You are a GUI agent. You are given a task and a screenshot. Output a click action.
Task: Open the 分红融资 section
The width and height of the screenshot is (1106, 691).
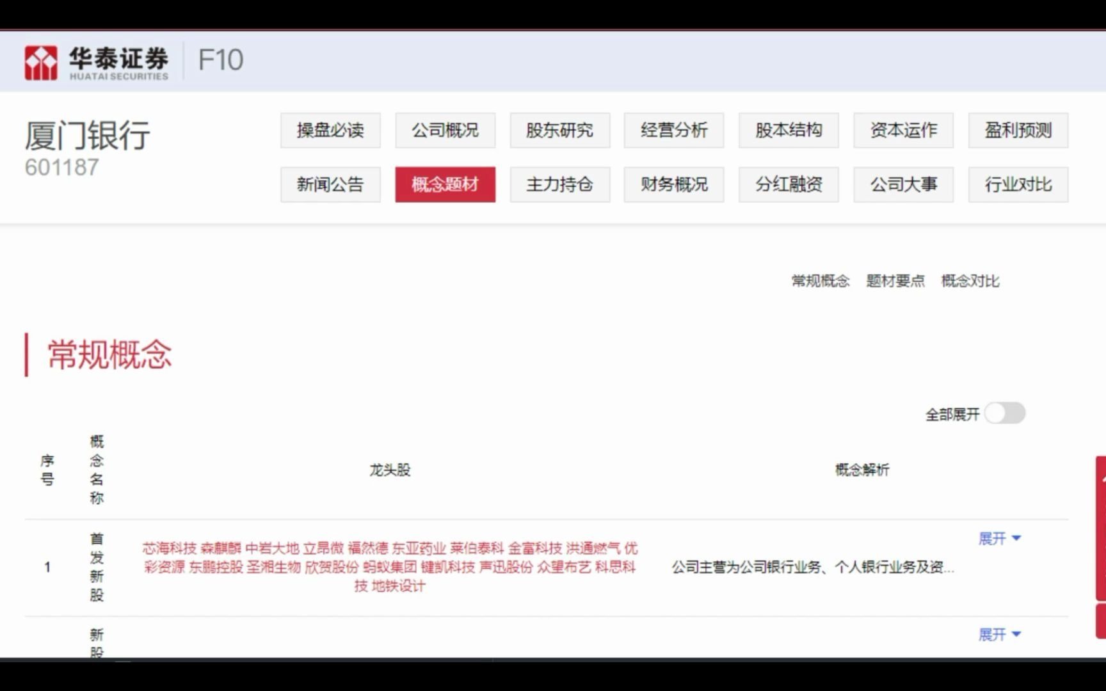(788, 184)
